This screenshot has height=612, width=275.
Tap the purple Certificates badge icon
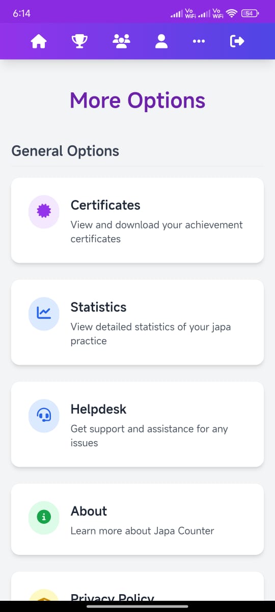coord(44,212)
